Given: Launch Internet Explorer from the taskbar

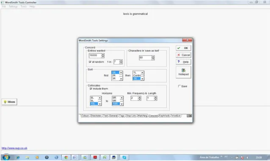Looking at the screenshot, I should click(x=18, y=157).
